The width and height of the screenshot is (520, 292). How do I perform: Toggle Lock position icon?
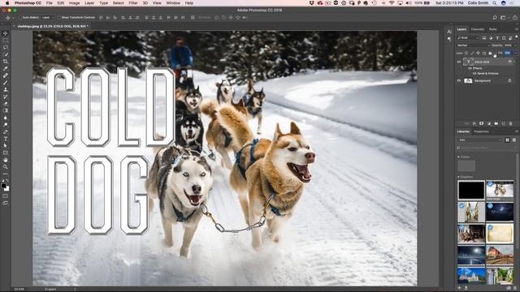pyautogui.click(x=479, y=53)
